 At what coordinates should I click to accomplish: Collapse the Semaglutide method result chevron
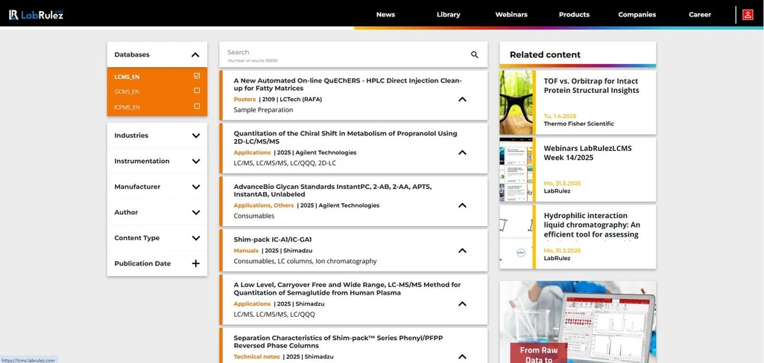(x=462, y=303)
